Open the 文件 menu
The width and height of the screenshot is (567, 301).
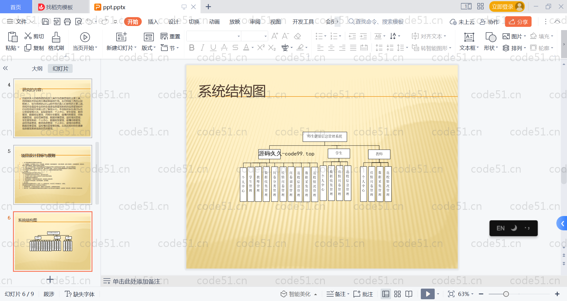pyautogui.click(x=20, y=22)
